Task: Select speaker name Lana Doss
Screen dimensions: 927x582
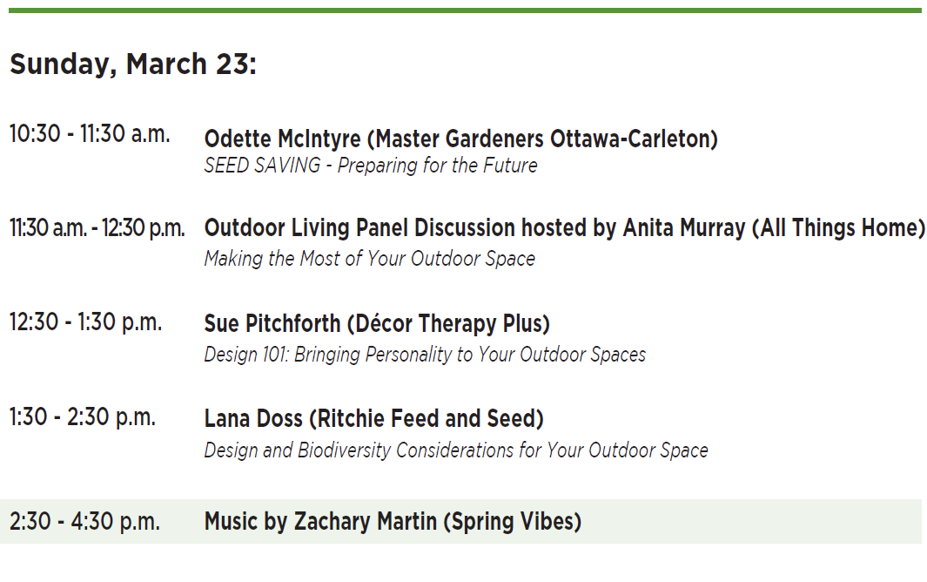Action: click(x=253, y=419)
